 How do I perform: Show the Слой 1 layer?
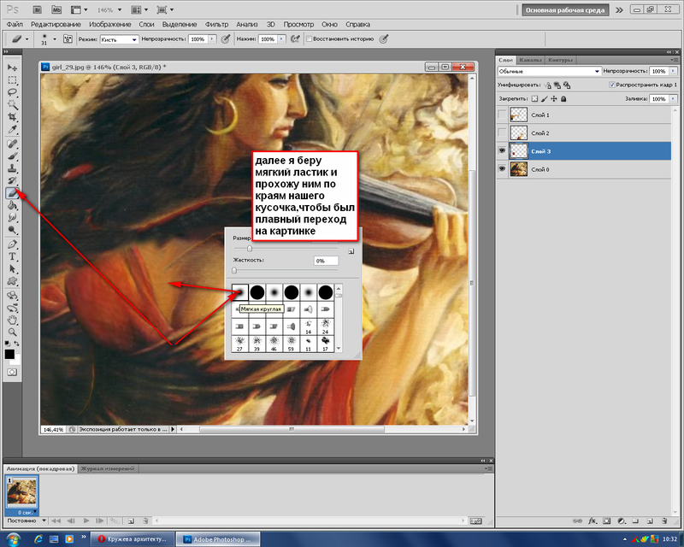[502, 115]
